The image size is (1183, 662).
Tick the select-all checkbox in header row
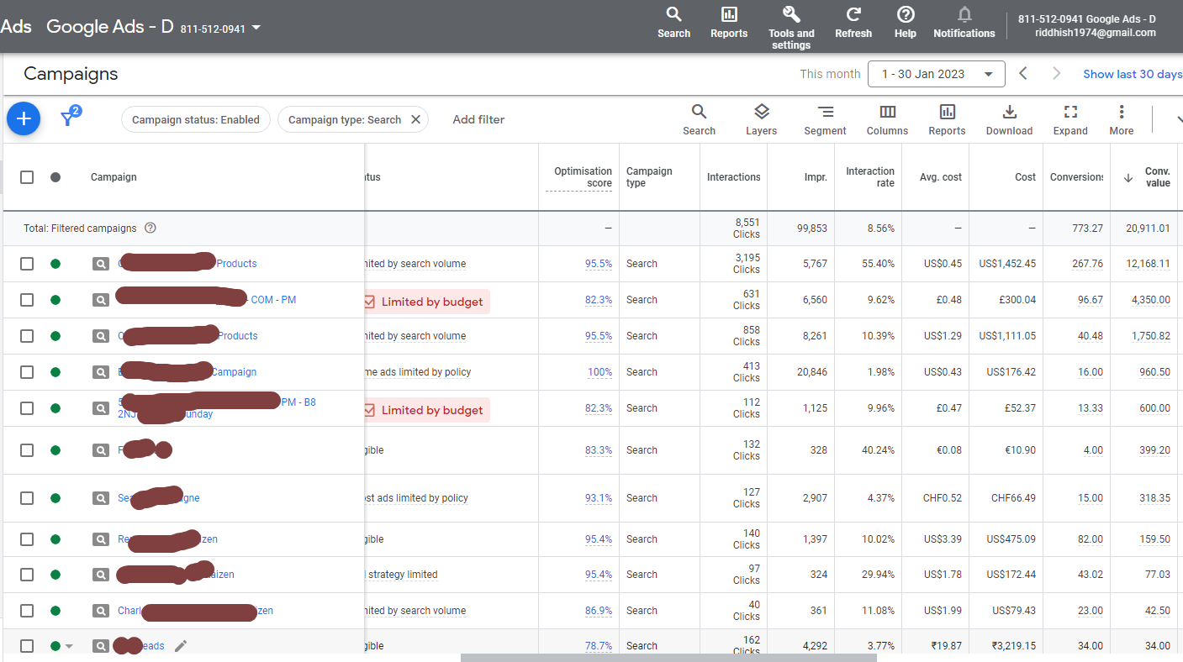pyautogui.click(x=27, y=177)
